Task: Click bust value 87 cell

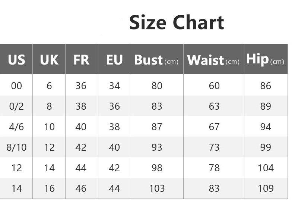Action: pyautogui.click(x=157, y=127)
